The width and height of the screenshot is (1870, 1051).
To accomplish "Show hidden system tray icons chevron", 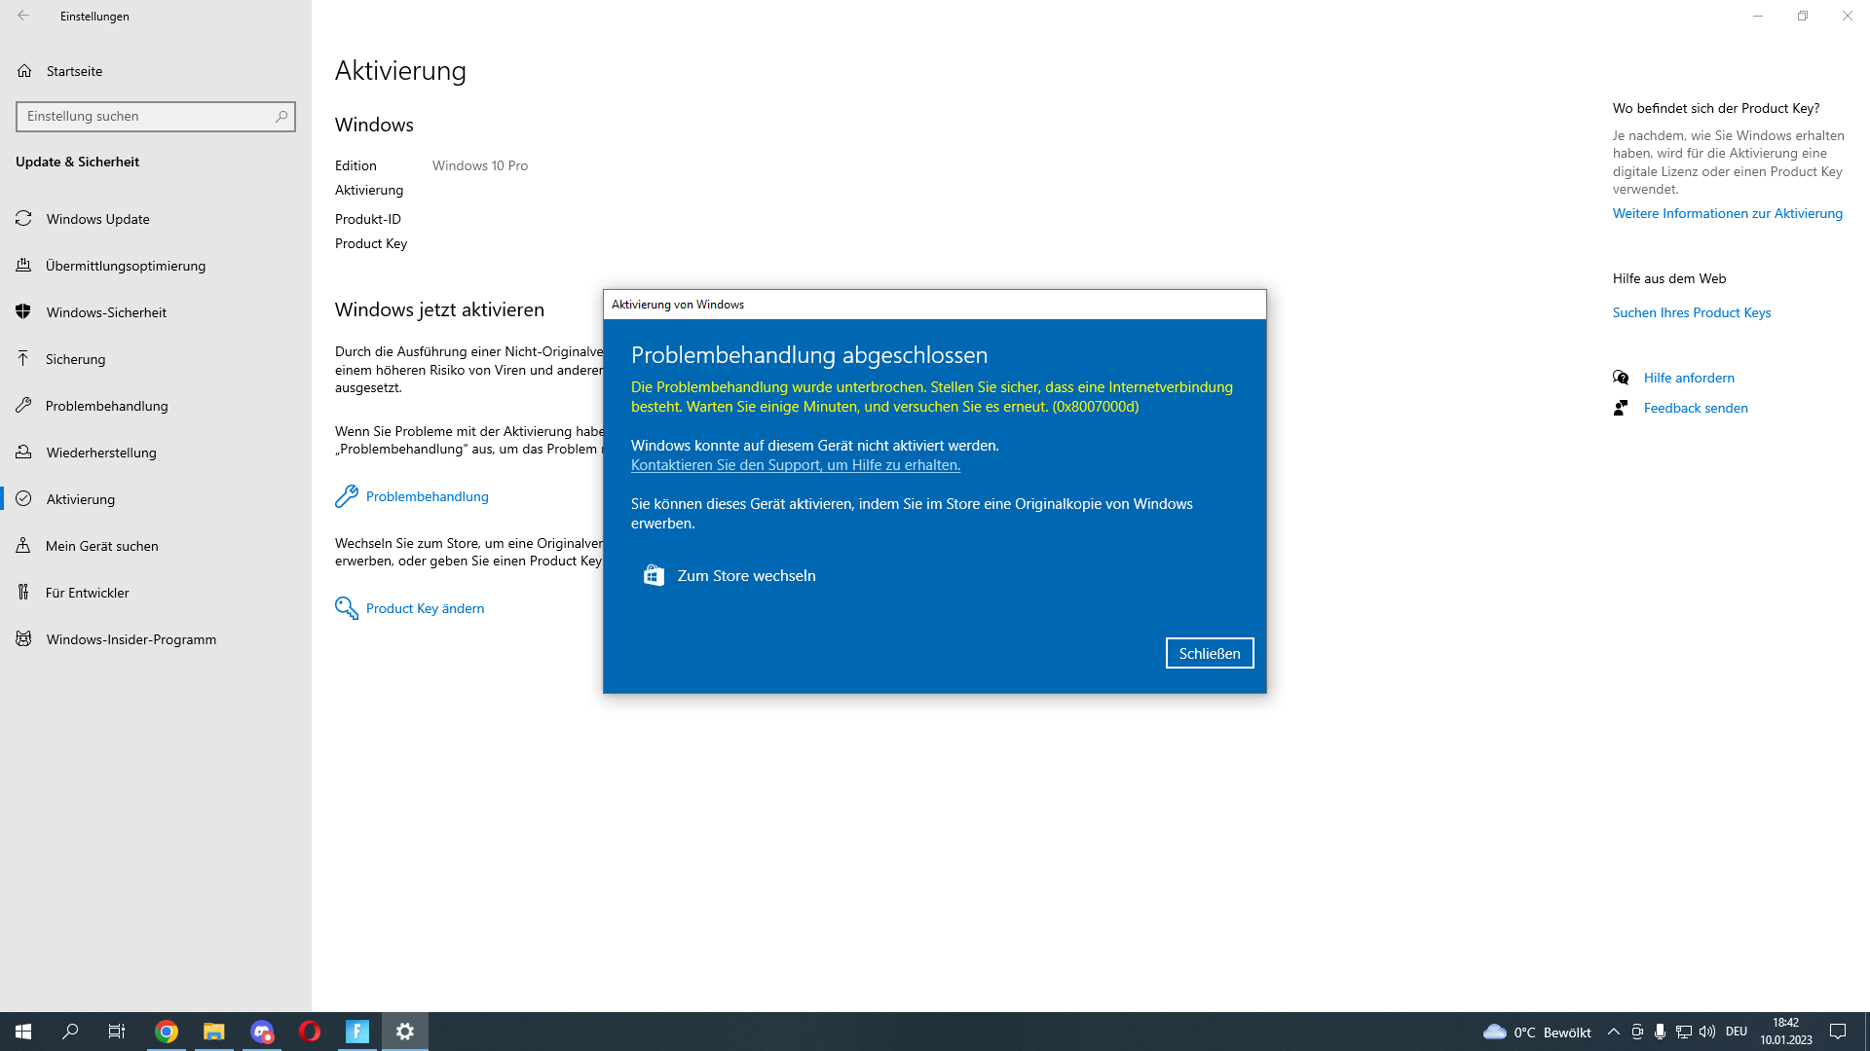I will click(x=1614, y=1032).
